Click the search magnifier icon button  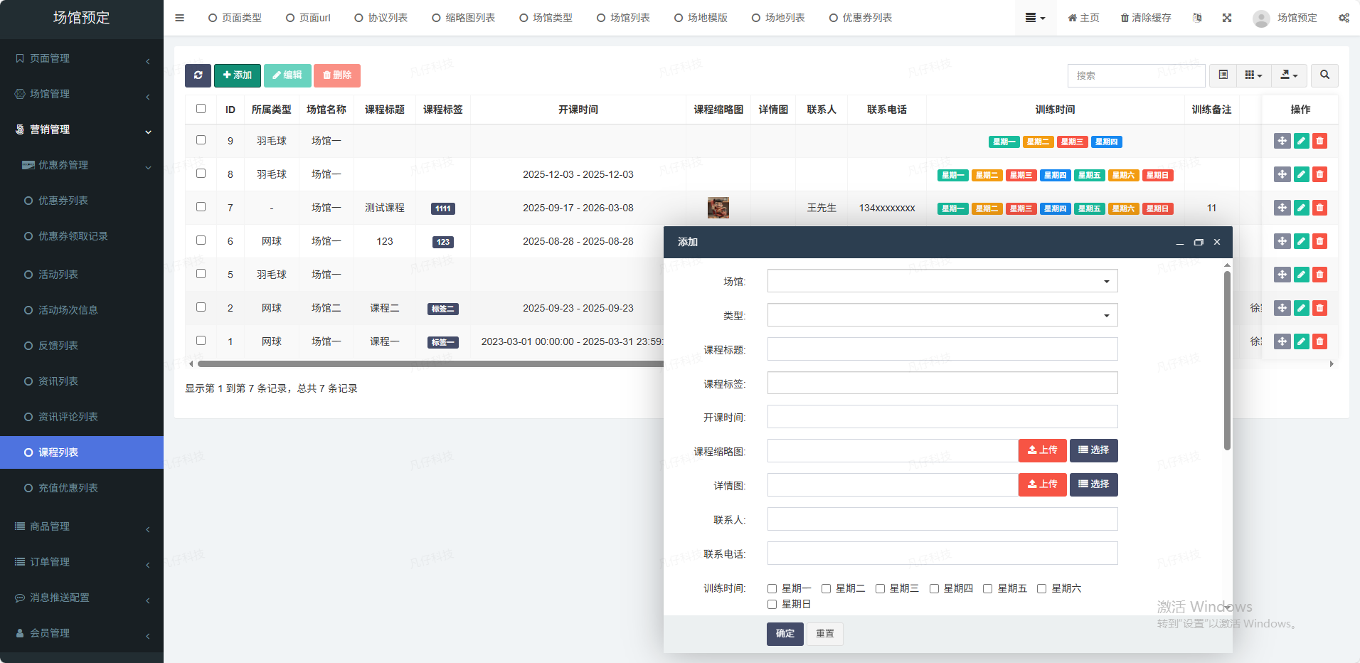(x=1324, y=75)
